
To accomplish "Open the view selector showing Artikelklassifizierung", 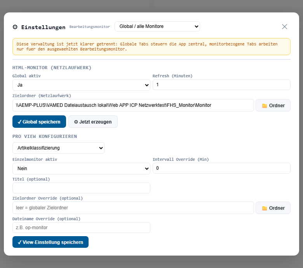I will [58, 148].
